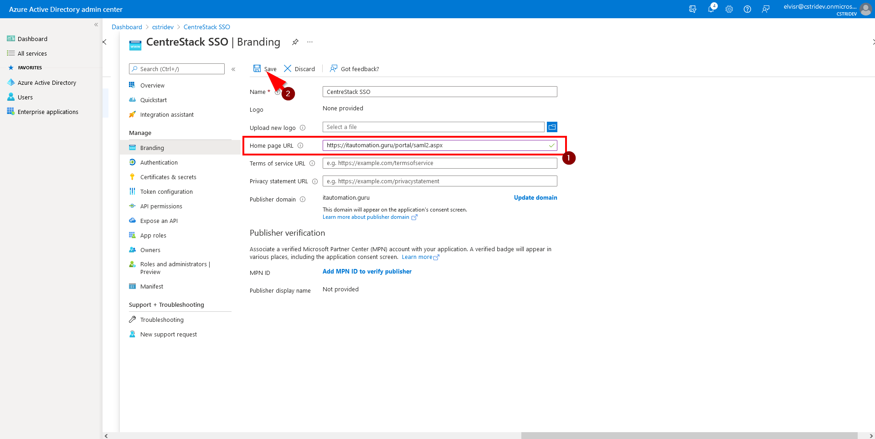875x439 pixels.
Task: Click Learn more about publisher domain
Action: pos(370,217)
